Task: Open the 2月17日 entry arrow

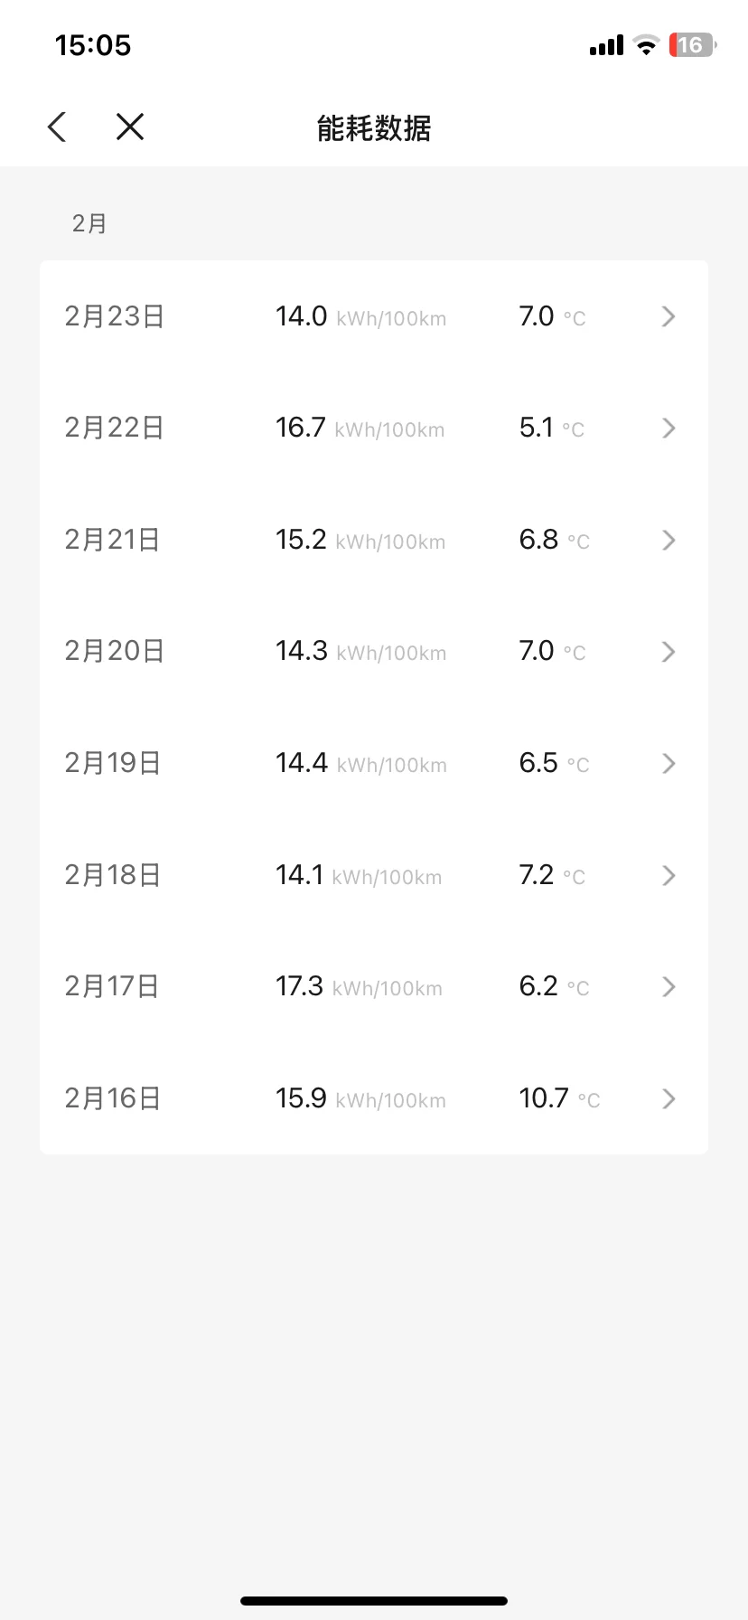Action: (x=669, y=986)
